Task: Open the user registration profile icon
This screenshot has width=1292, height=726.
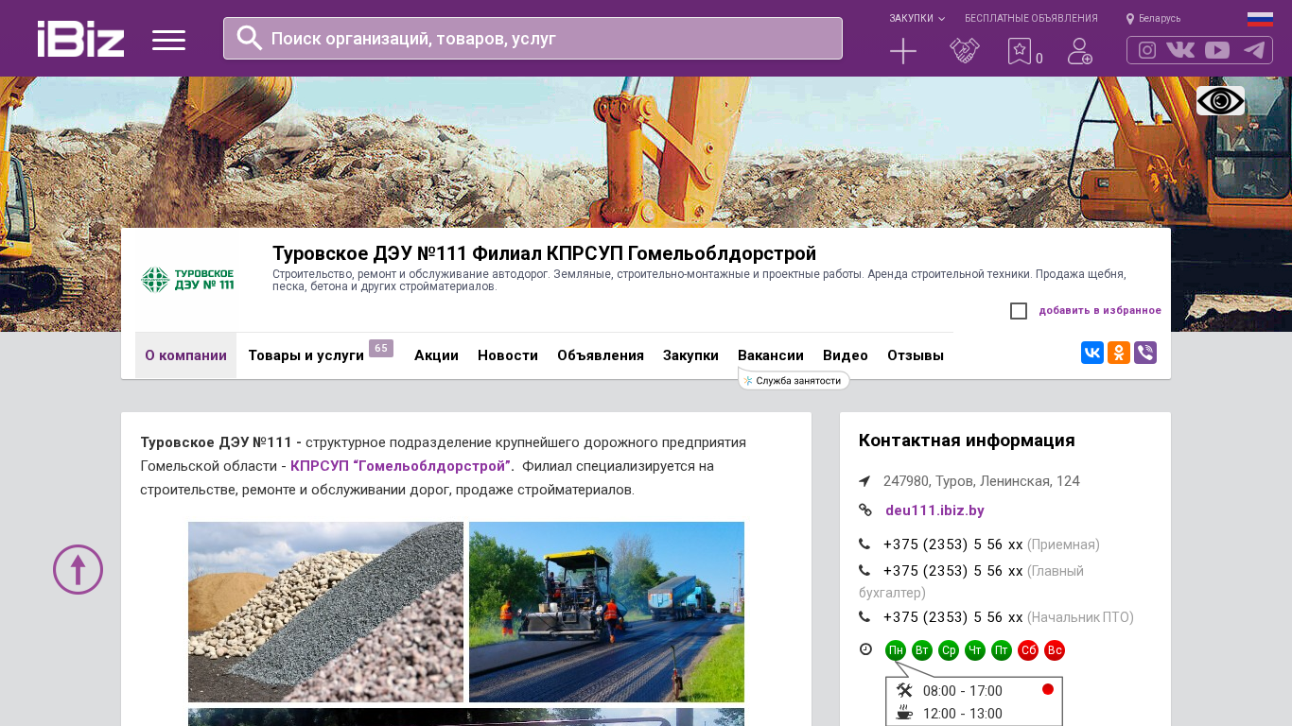Action: pyautogui.click(x=1080, y=51)
